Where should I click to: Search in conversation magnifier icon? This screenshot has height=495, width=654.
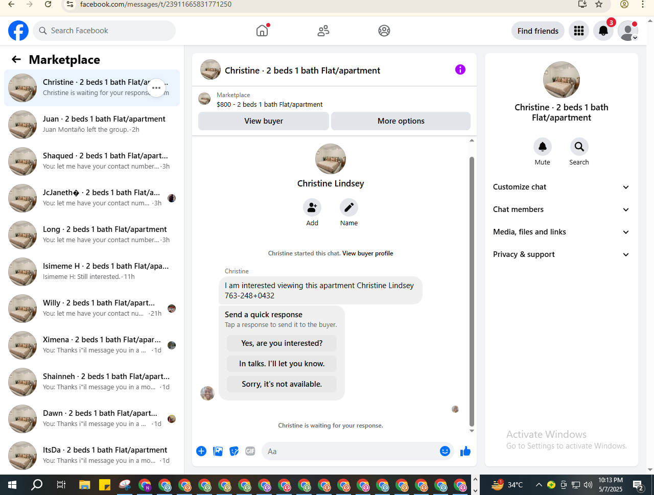579,147
